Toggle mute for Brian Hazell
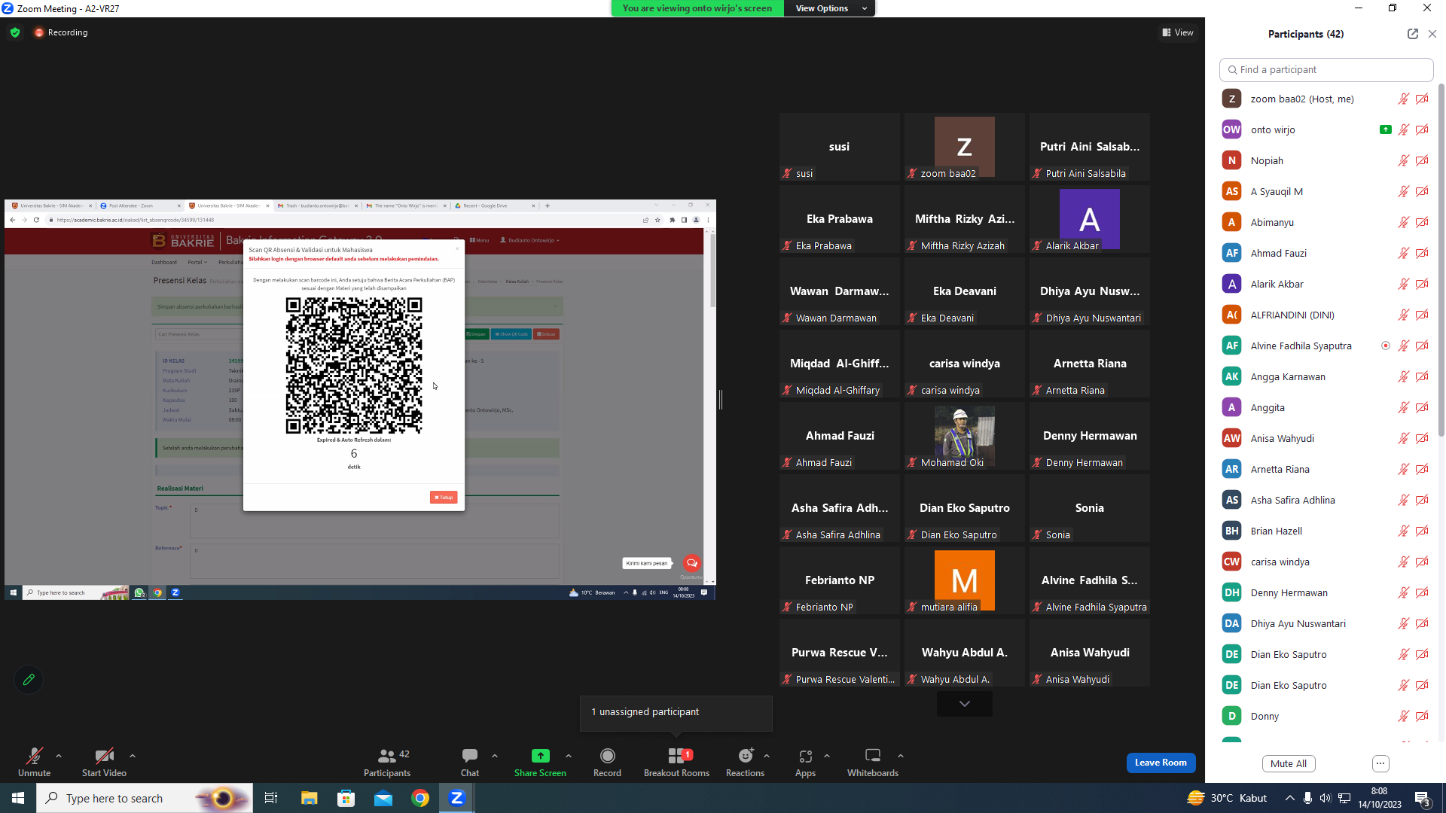Image resolution: width=1446 pixels, height=813 pixels. (x=1404, y=531)
